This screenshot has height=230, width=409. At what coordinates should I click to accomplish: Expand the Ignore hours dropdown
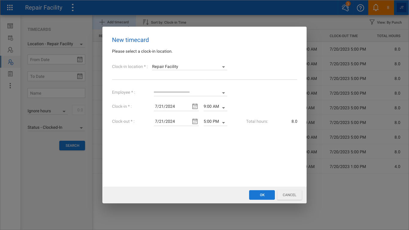(x=64, y=112)
